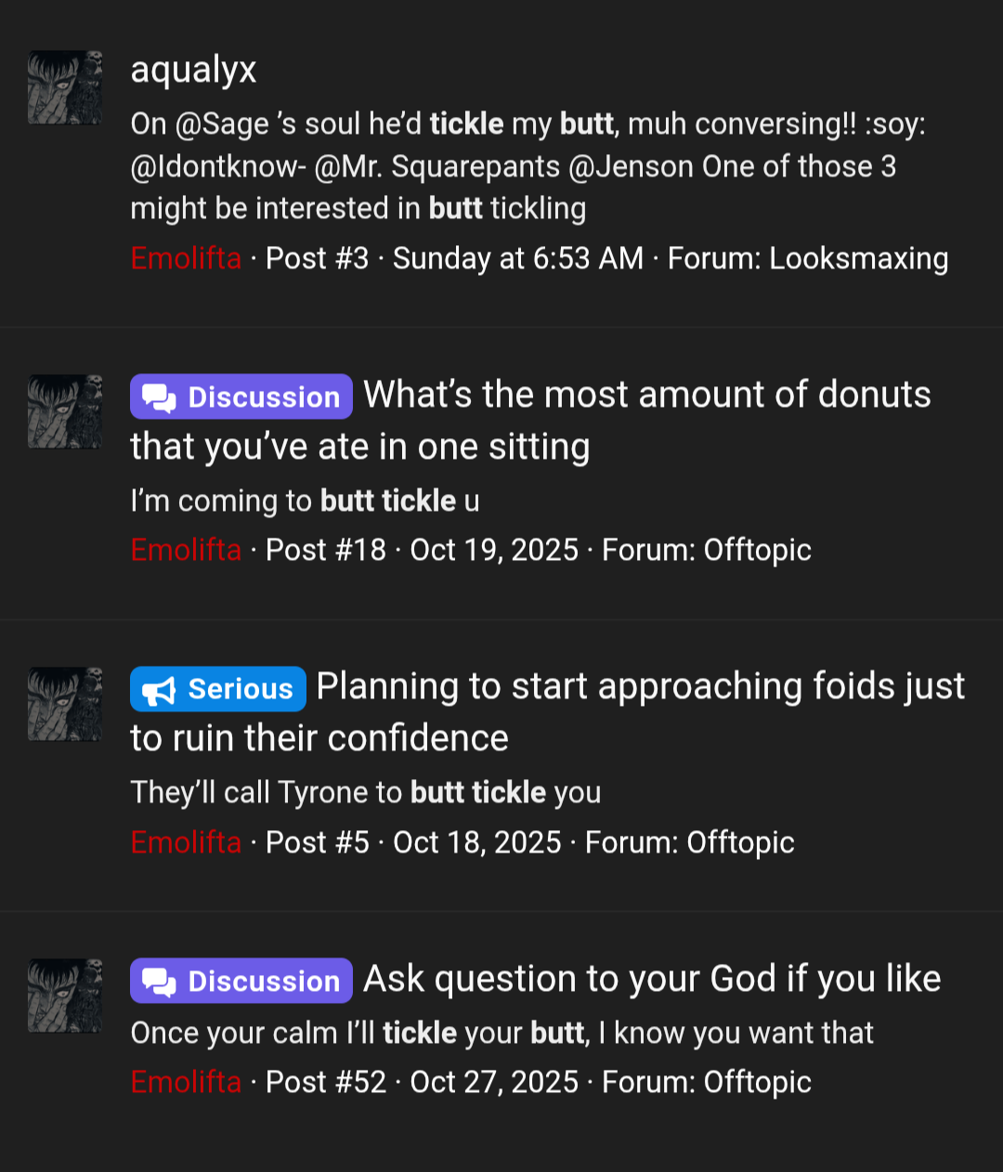Viewport: 1003px width, 1172px height.
Task: Open the Planning to start approaching foids thread
Action: coord(548,712)
